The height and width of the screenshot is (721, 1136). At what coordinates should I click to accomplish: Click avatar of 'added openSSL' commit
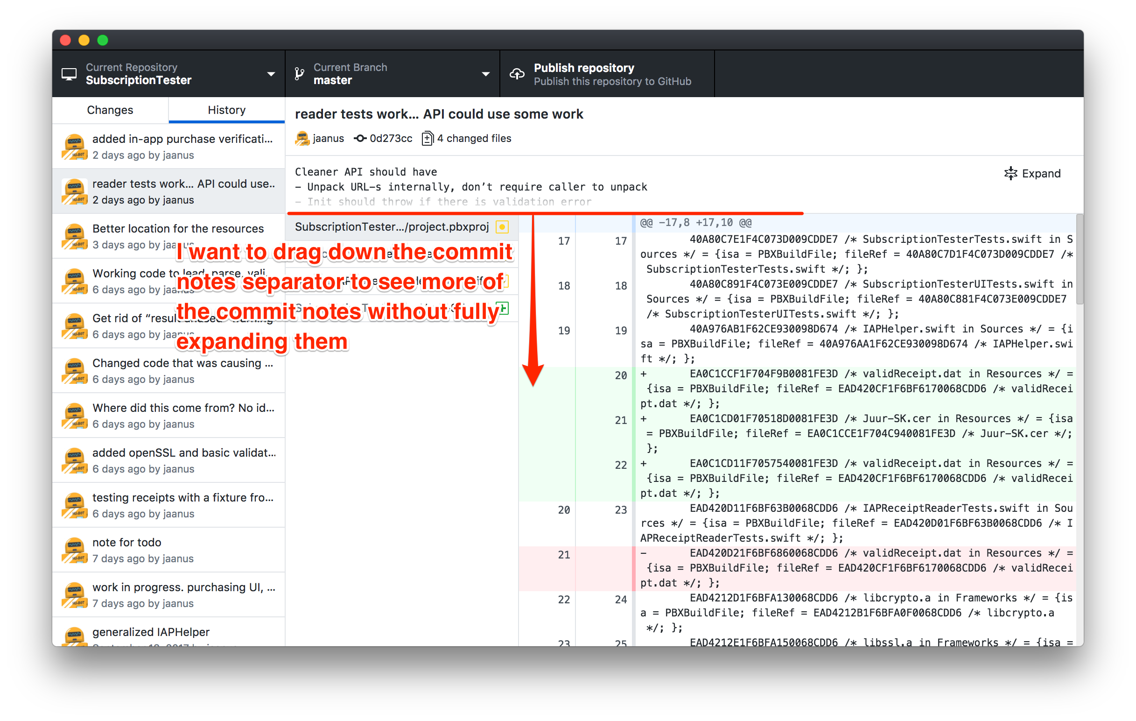tap(74, 460)
